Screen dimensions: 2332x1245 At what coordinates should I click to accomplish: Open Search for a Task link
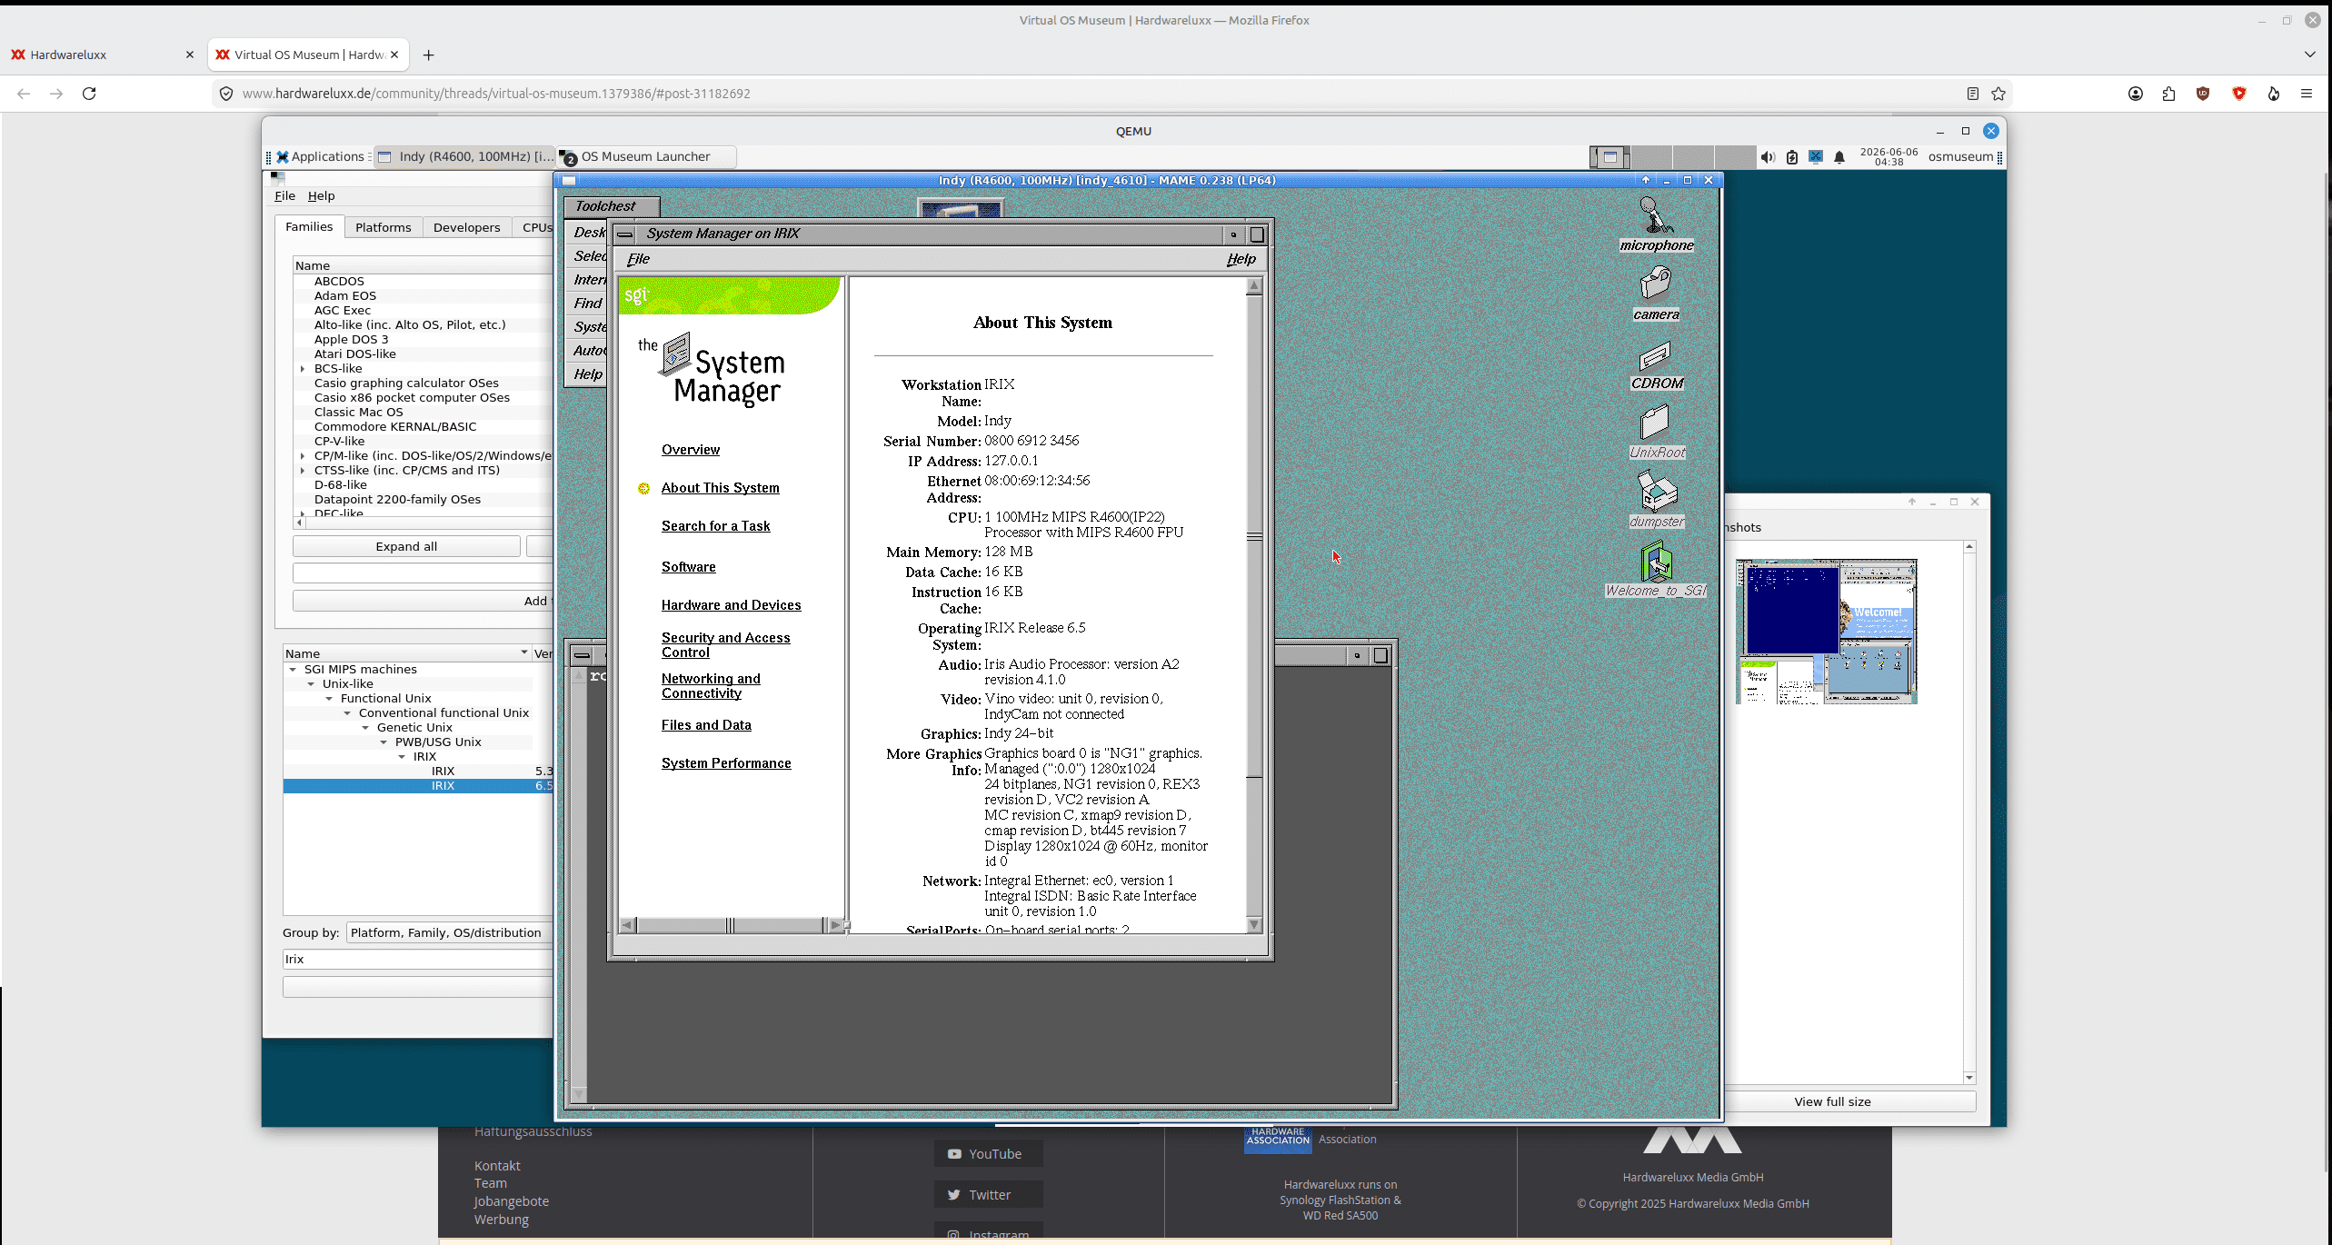point(715,526)
